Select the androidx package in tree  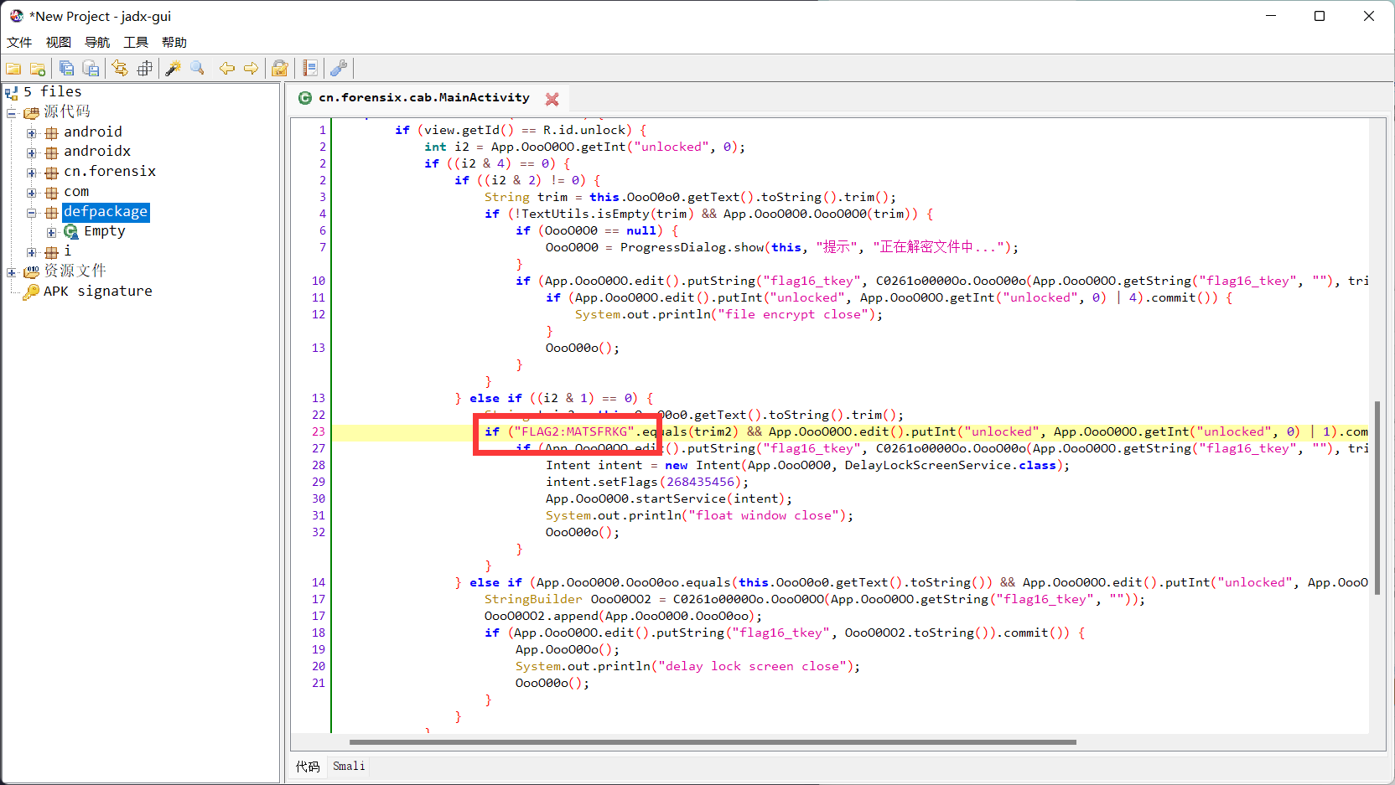pyautogui.click(x=97, y=152)
